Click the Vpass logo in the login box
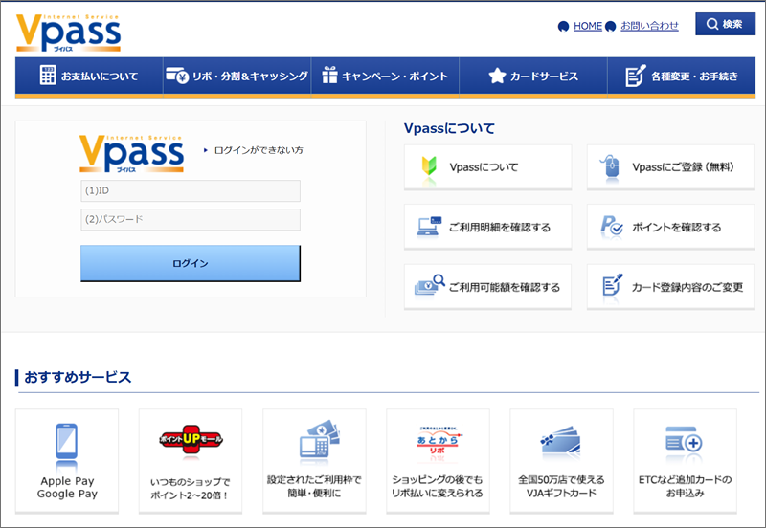This screenshot has height=528, width=766. tap(131, 154)
